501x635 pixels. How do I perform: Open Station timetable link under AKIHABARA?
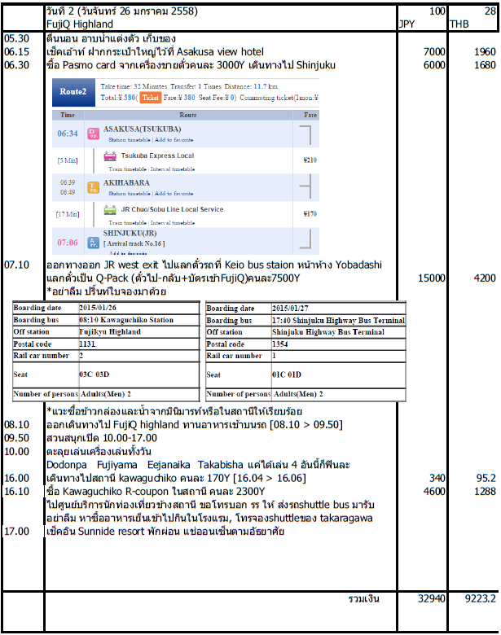[x=130, y=194]
